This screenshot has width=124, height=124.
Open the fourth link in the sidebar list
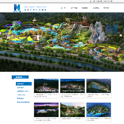pyautogui.click(x=21, y=95)
